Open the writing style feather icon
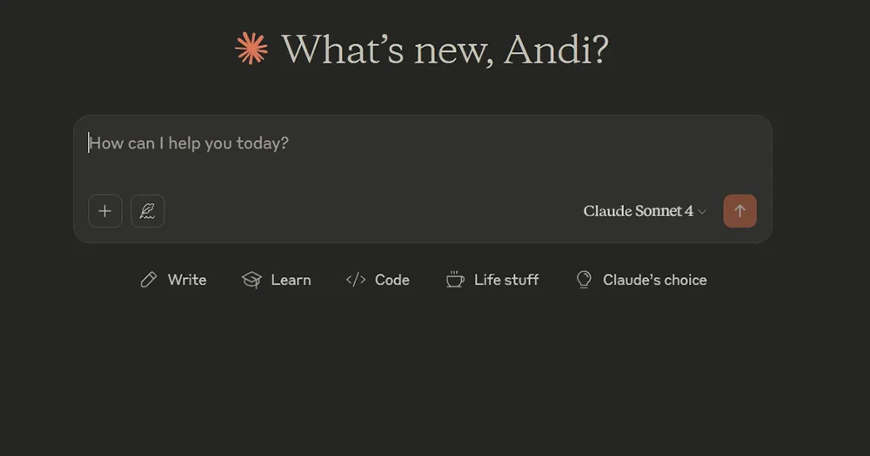The image size is (870, 456). point(148,211)
